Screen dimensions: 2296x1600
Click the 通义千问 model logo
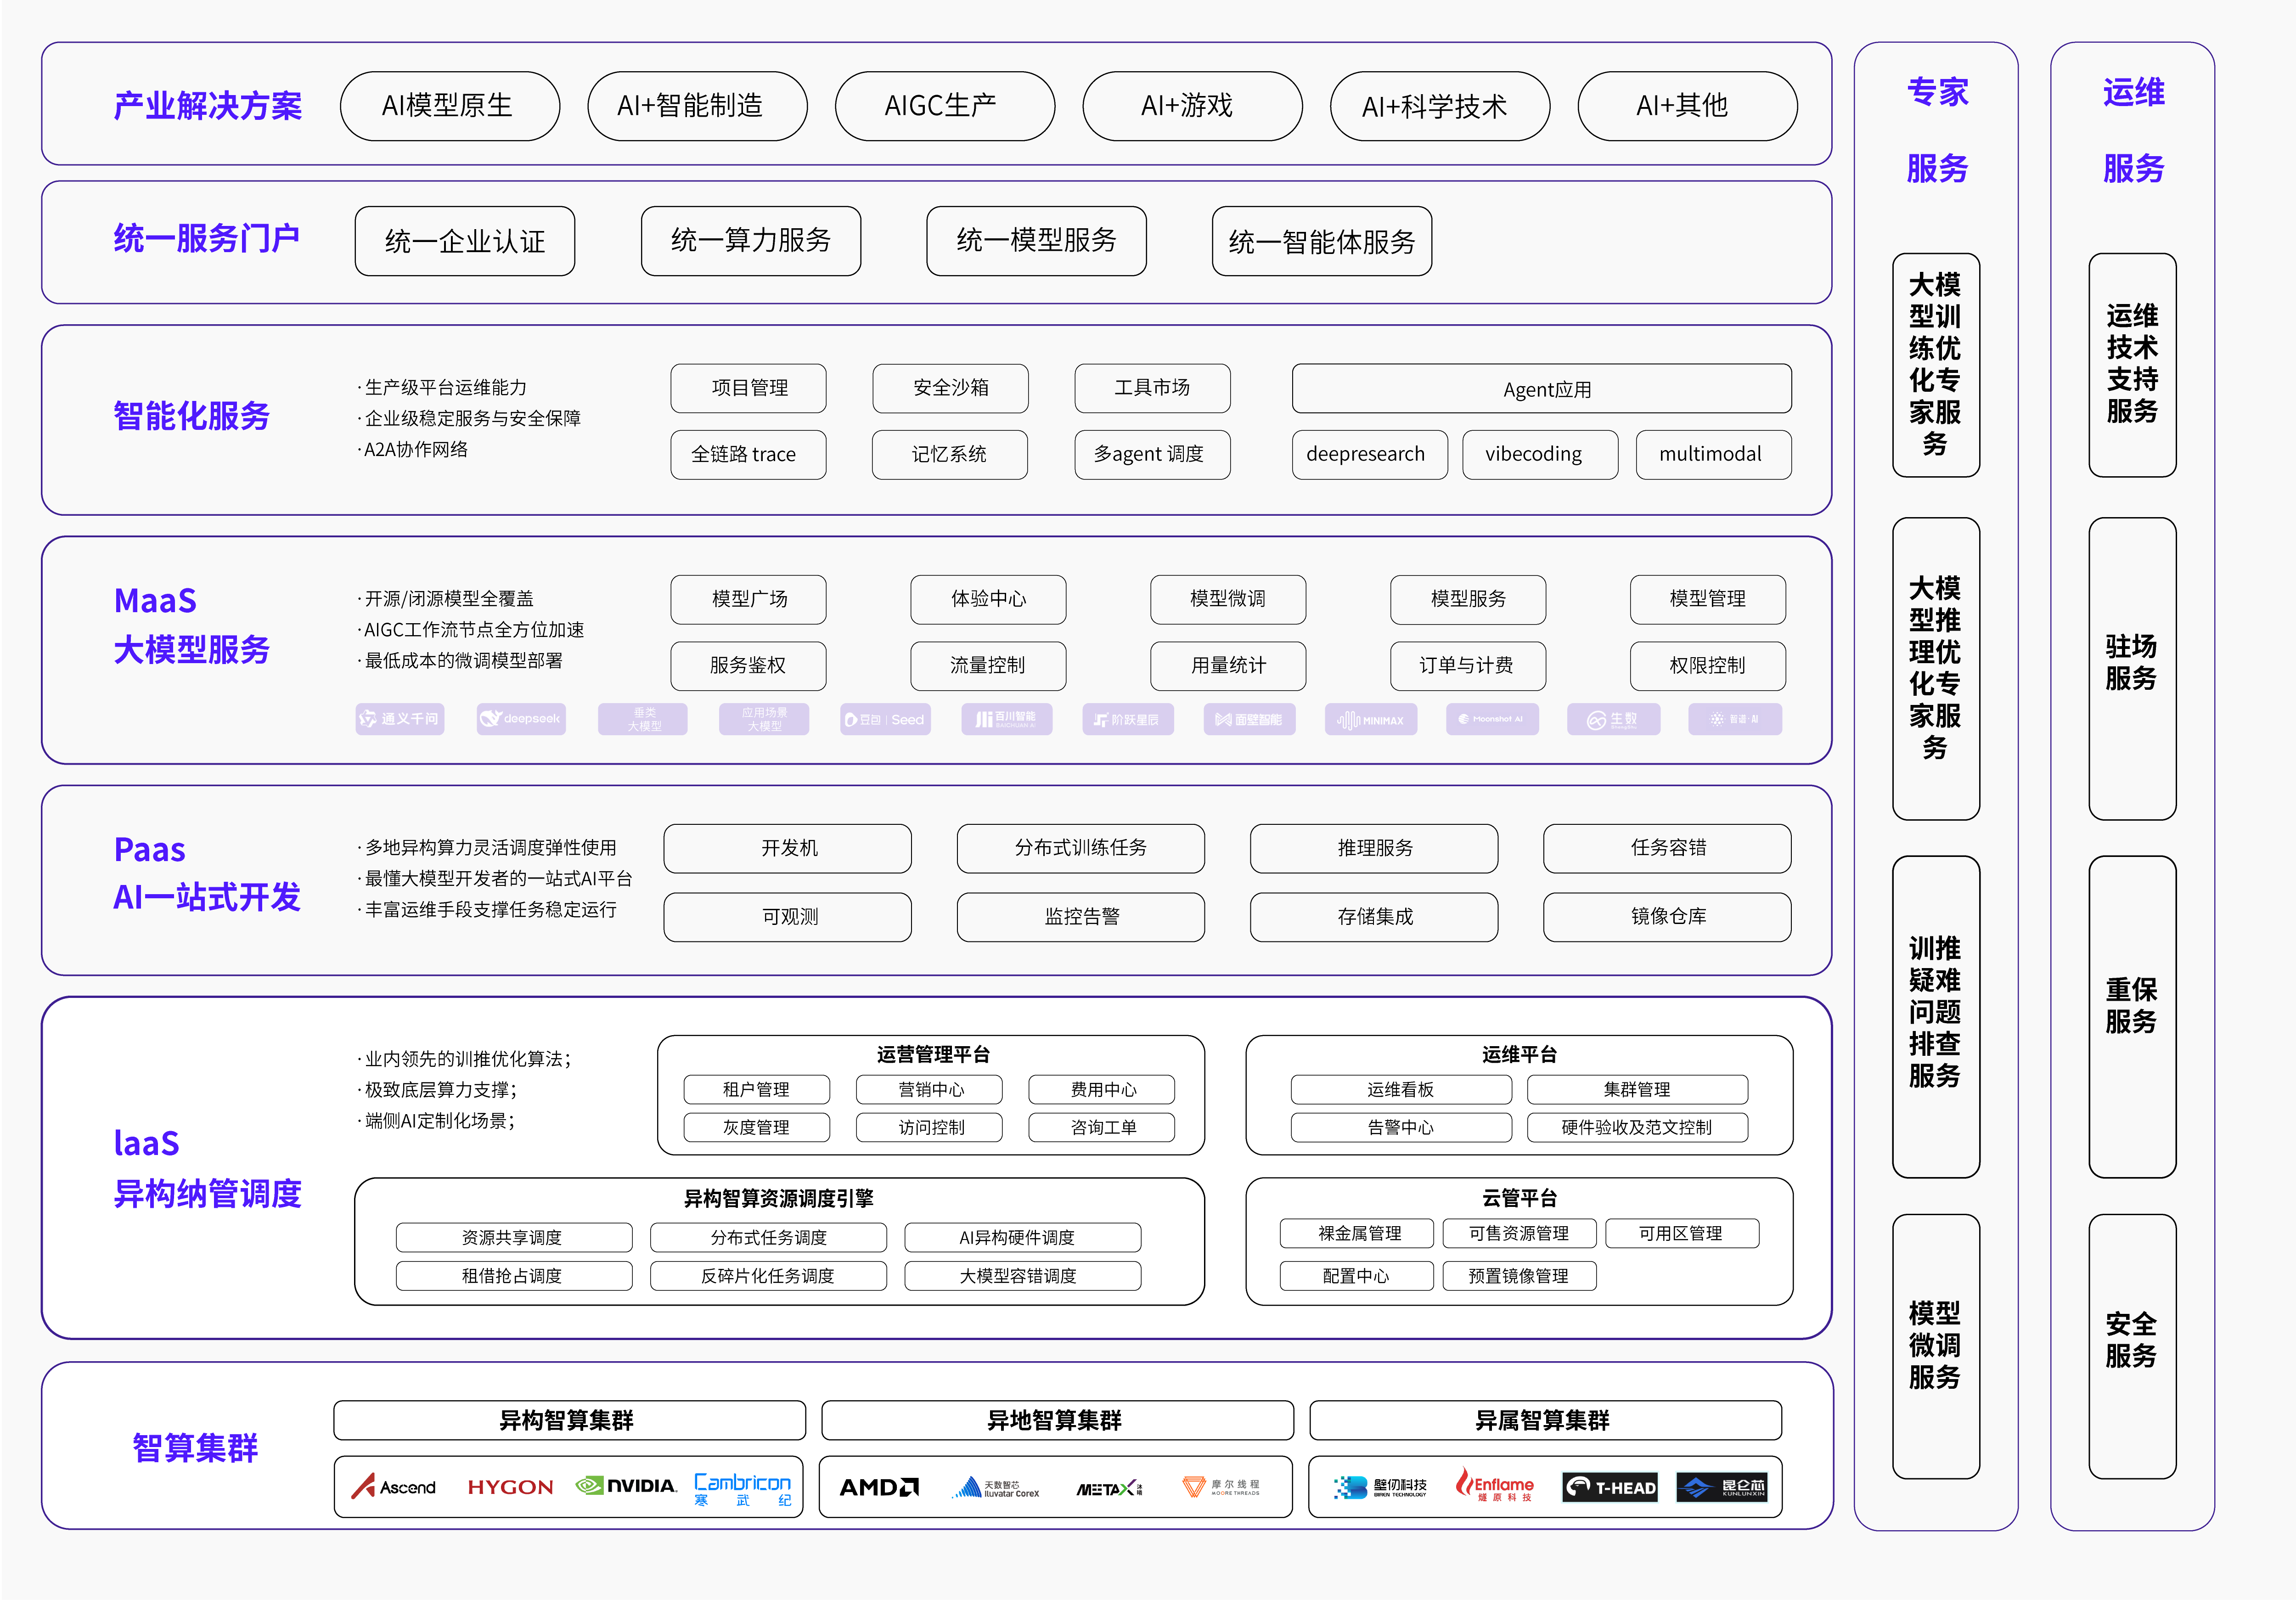pyautogui.click(x=400, y=719)
